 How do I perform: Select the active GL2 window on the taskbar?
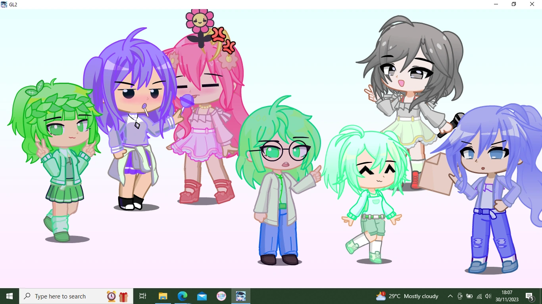click(x=240, y=296)
